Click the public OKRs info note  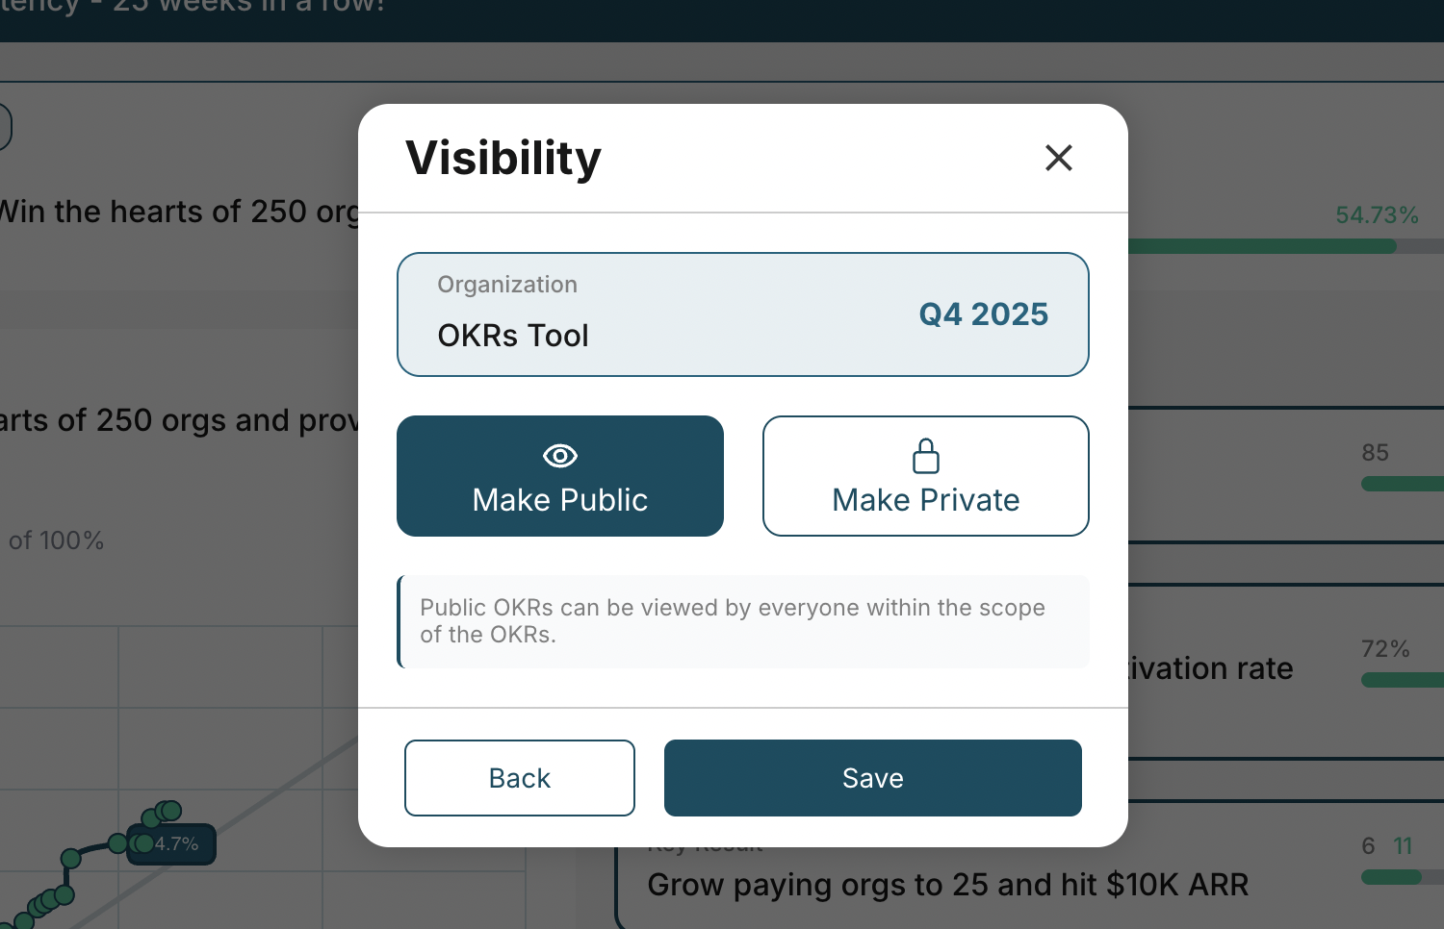(x=742, y=621)
